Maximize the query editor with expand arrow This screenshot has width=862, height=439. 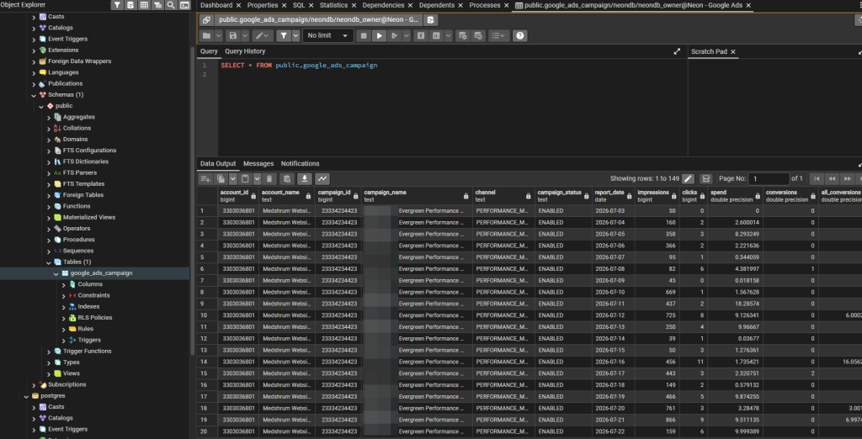click(677, 51)
